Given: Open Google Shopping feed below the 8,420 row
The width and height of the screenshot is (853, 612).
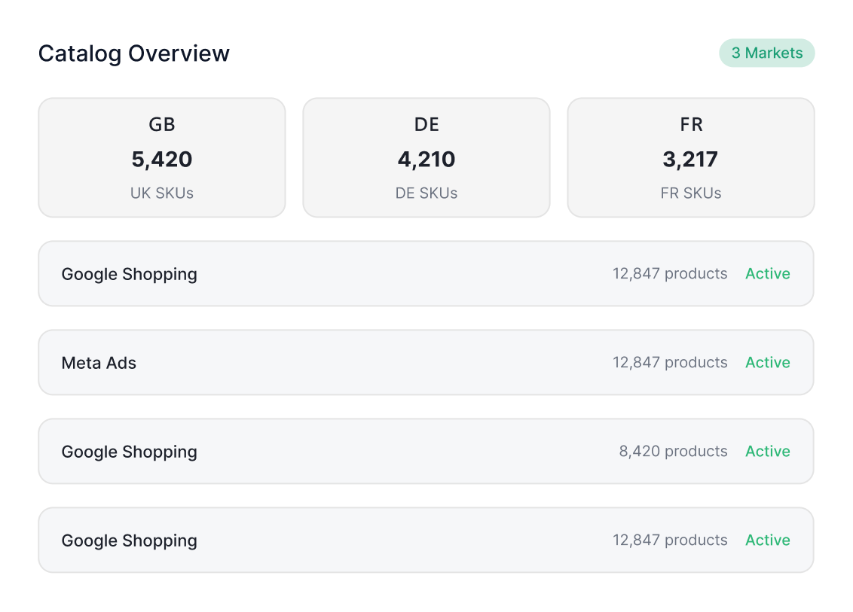Looking at the screenshot, I should tap(130, 540).
